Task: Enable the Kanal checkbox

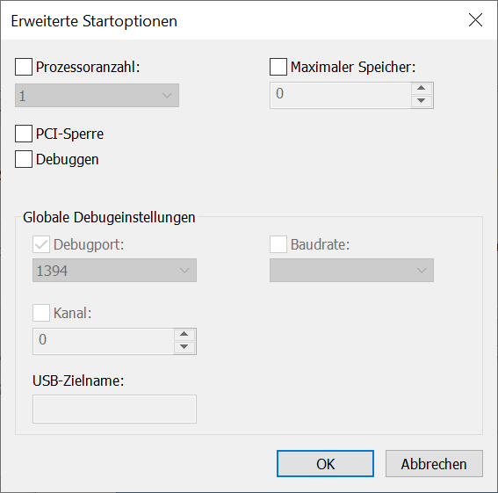Action: (x=41, y=313)
